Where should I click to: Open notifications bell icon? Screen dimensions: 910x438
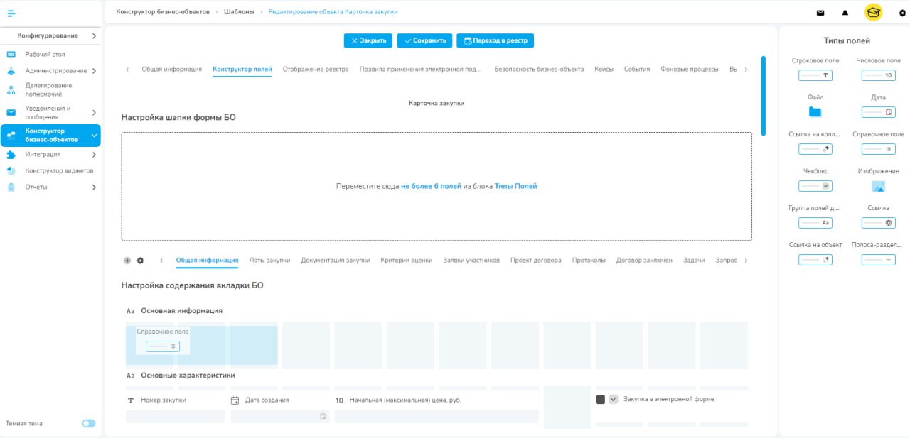click(845, 13)
